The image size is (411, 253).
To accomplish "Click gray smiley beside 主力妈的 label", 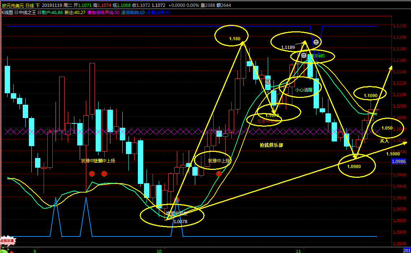I will pos(303,55).
